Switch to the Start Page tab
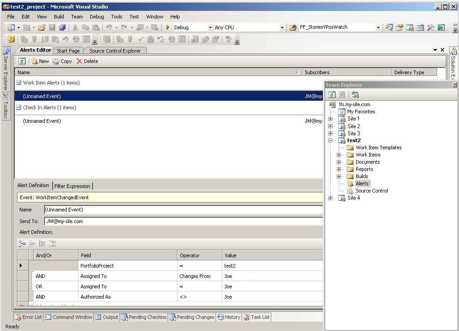 pyautogui.click(x=68, y=51)
